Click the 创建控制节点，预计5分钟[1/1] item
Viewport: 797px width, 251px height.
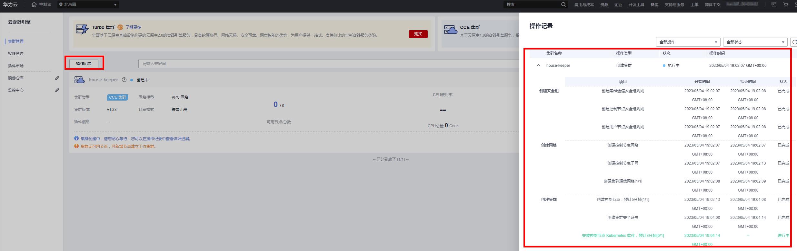coord(623,200)
